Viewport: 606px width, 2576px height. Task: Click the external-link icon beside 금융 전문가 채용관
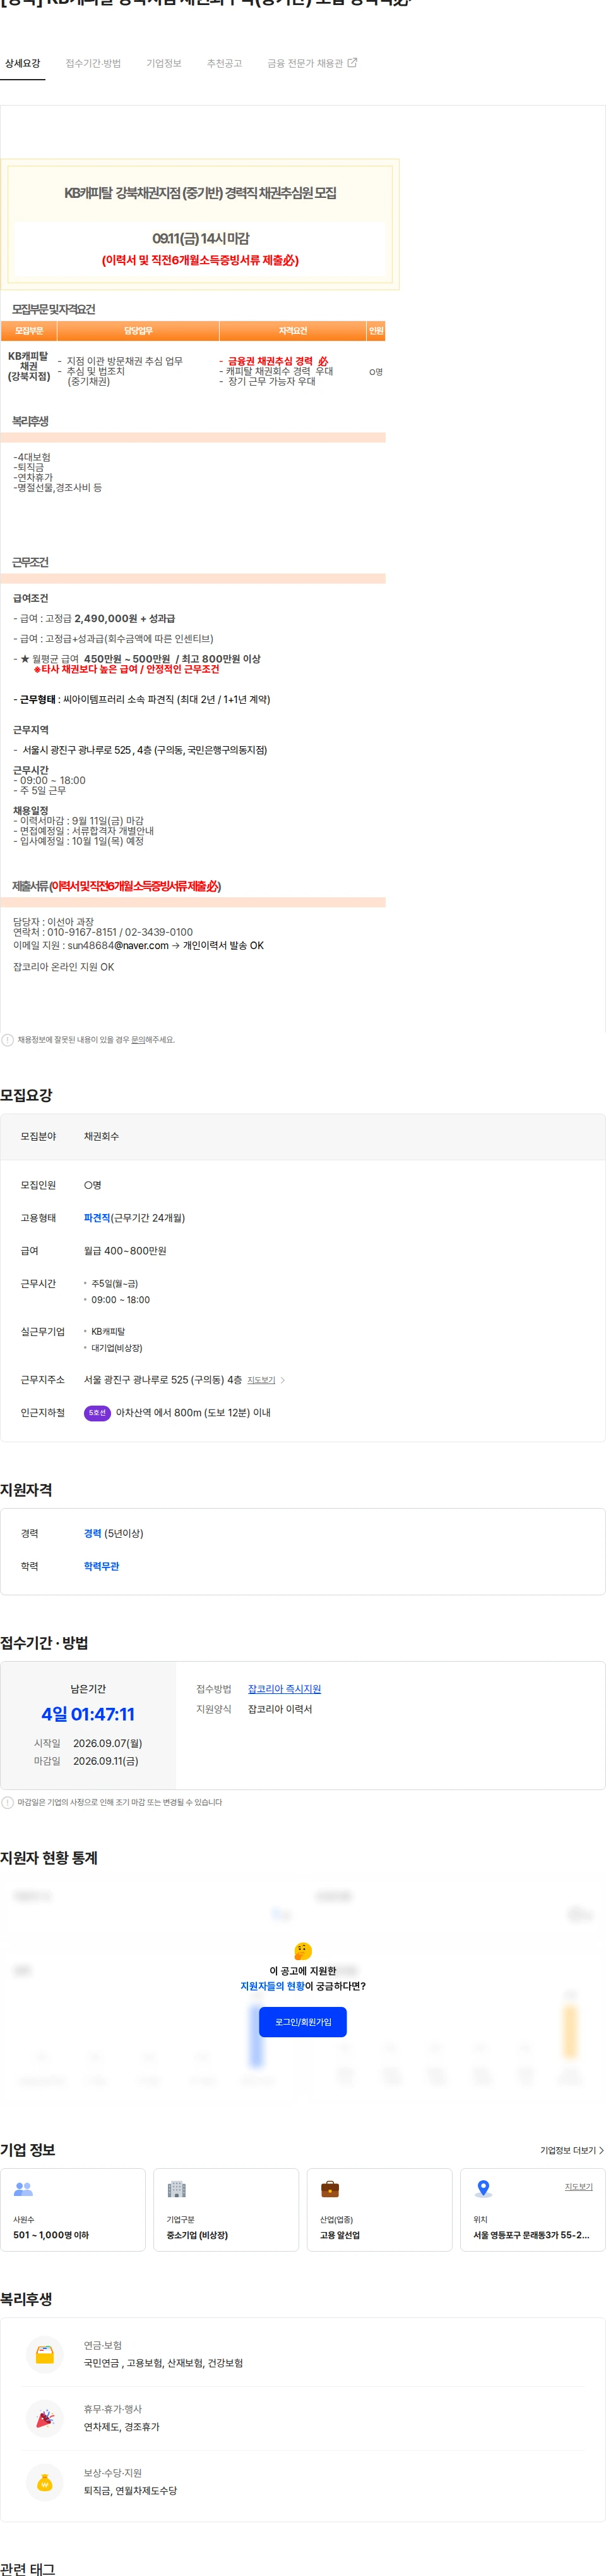coord(352,62)
